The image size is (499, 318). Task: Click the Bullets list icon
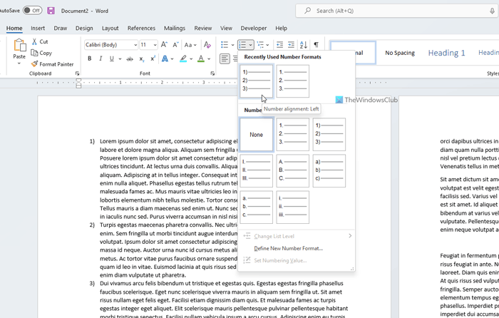pyautogui.click(x=225, y=45)
